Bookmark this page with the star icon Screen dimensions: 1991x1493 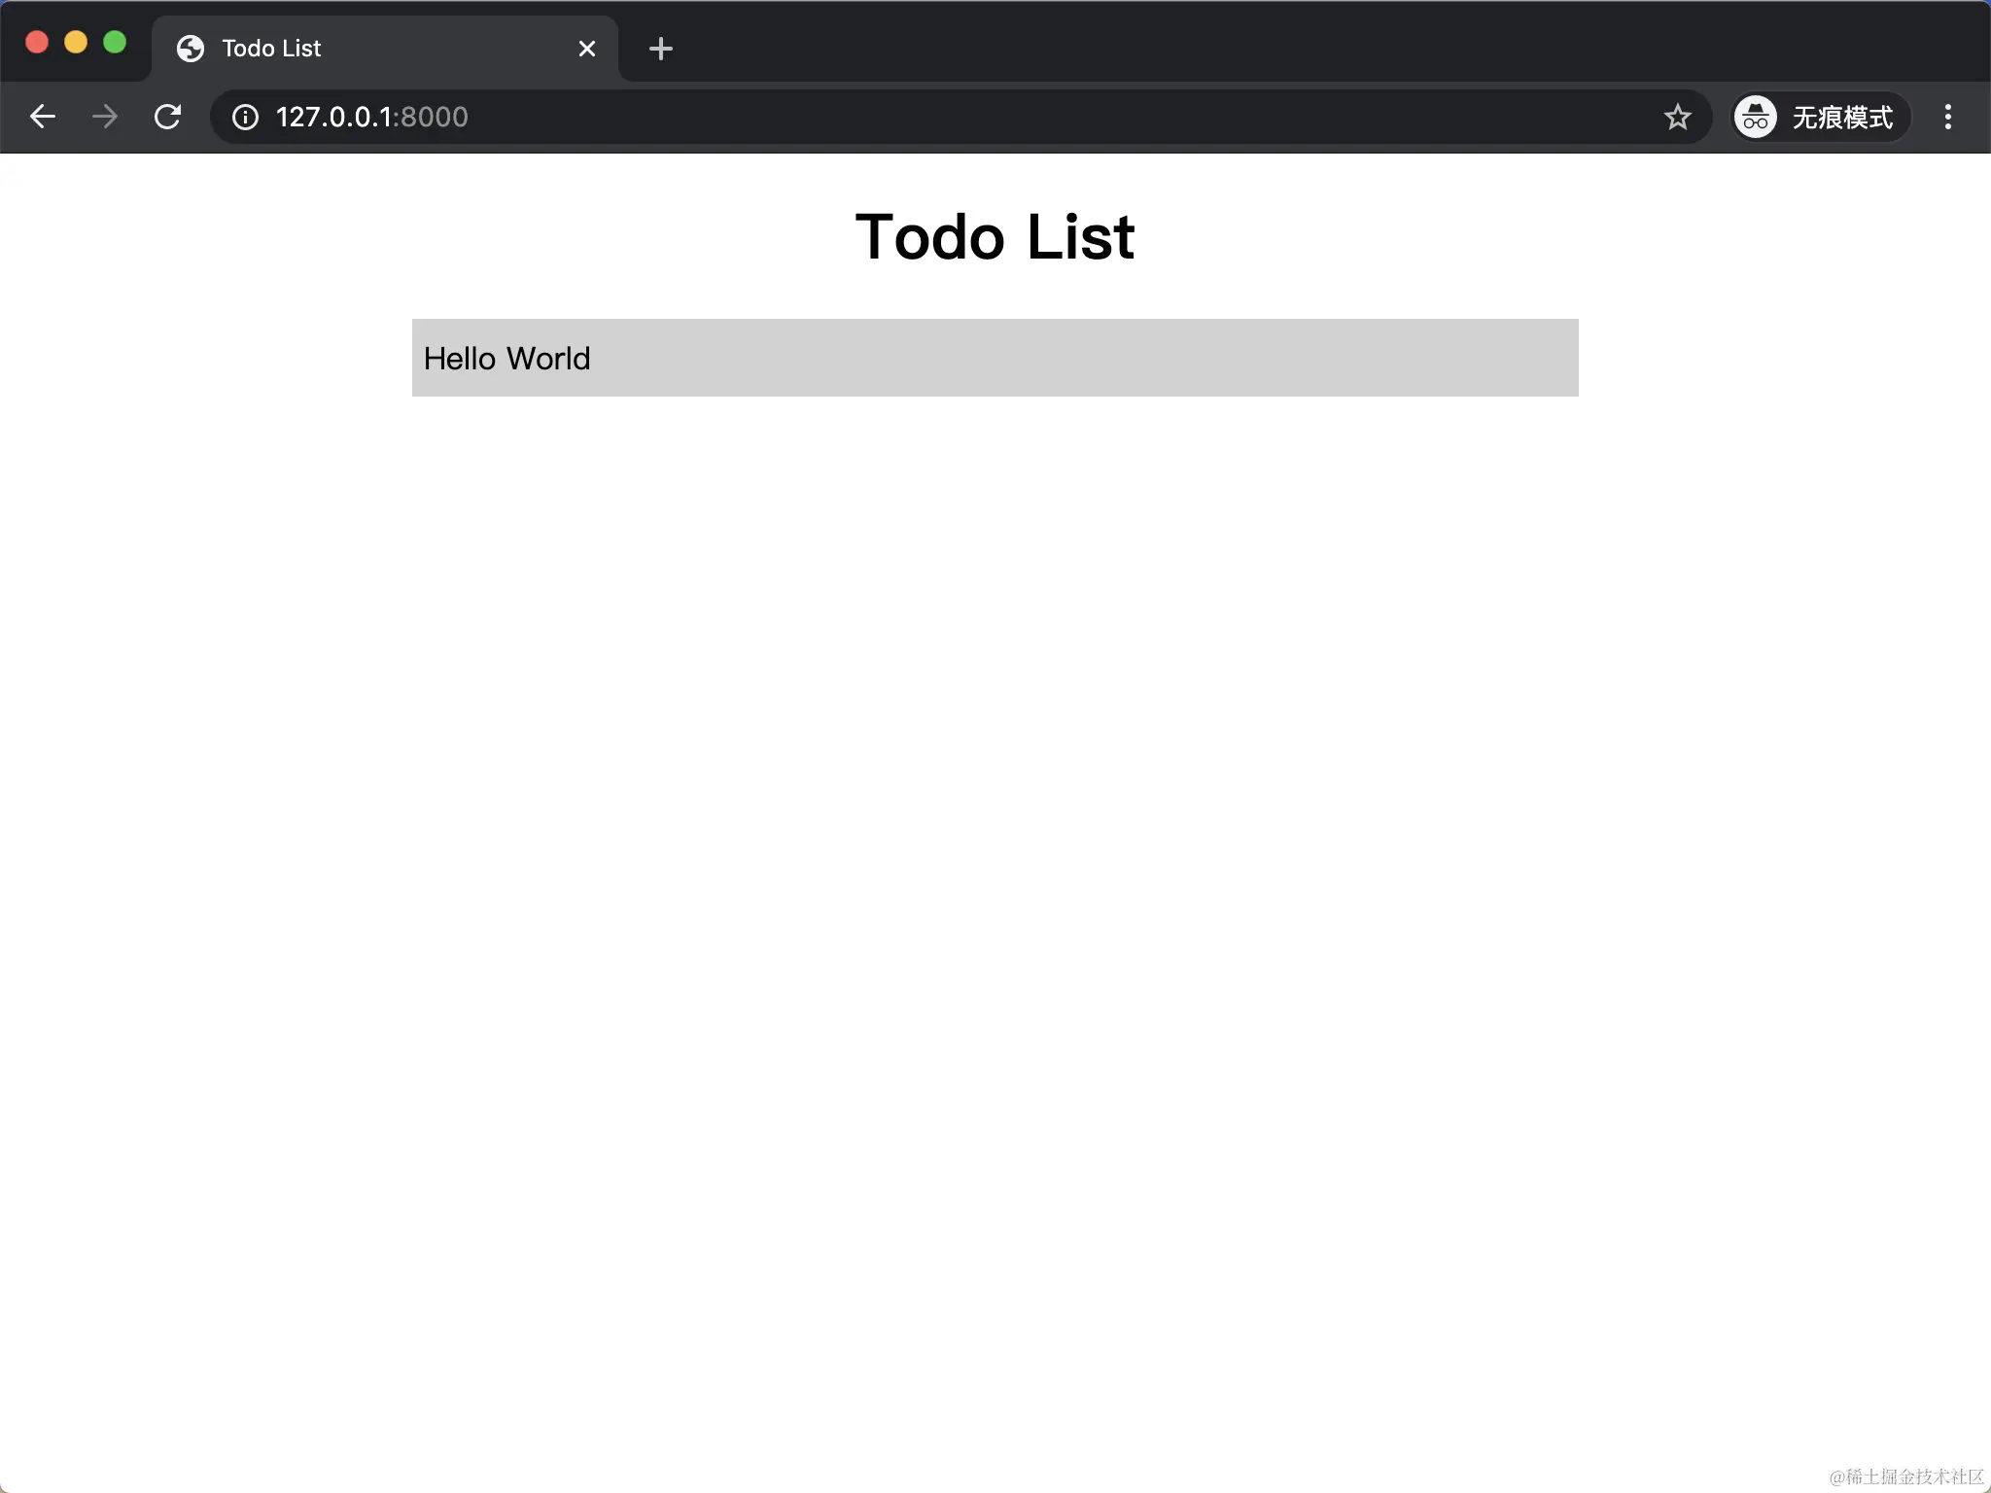pyautogui.click(x=1676, y=117)
